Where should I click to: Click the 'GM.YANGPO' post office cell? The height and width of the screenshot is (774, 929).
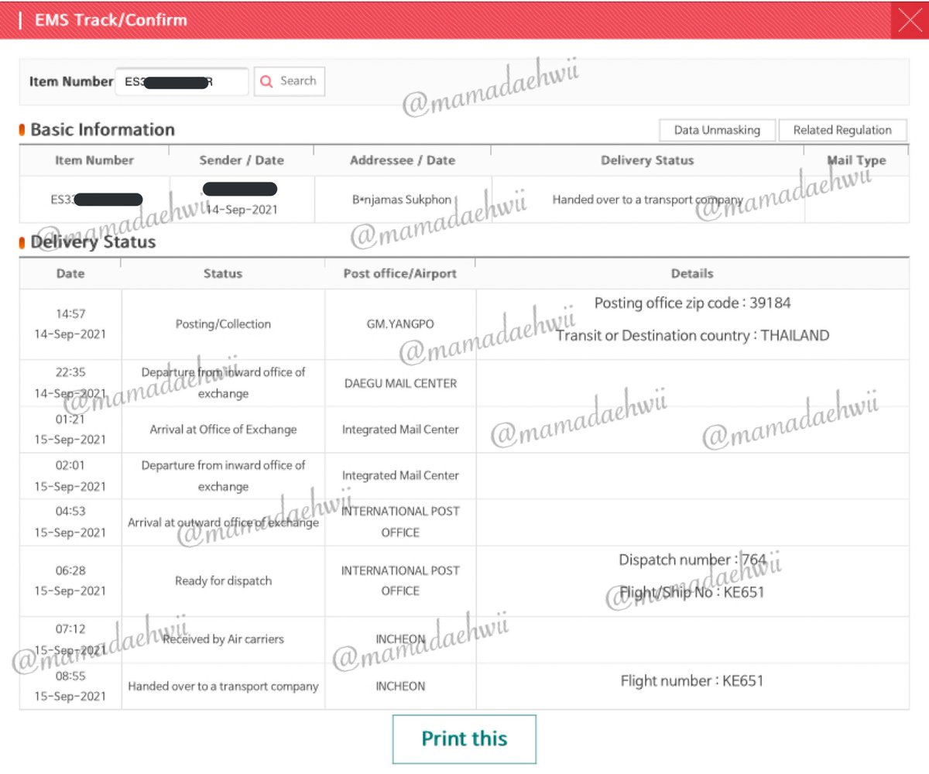[x=400, y=324]
